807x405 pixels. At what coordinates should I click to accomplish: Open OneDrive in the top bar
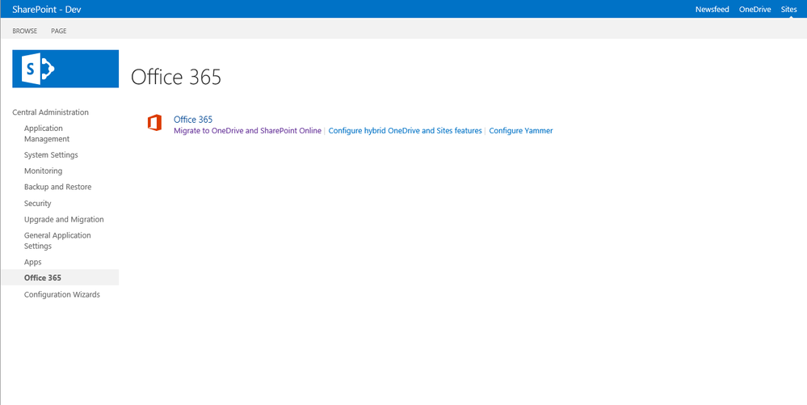point(755,9)
